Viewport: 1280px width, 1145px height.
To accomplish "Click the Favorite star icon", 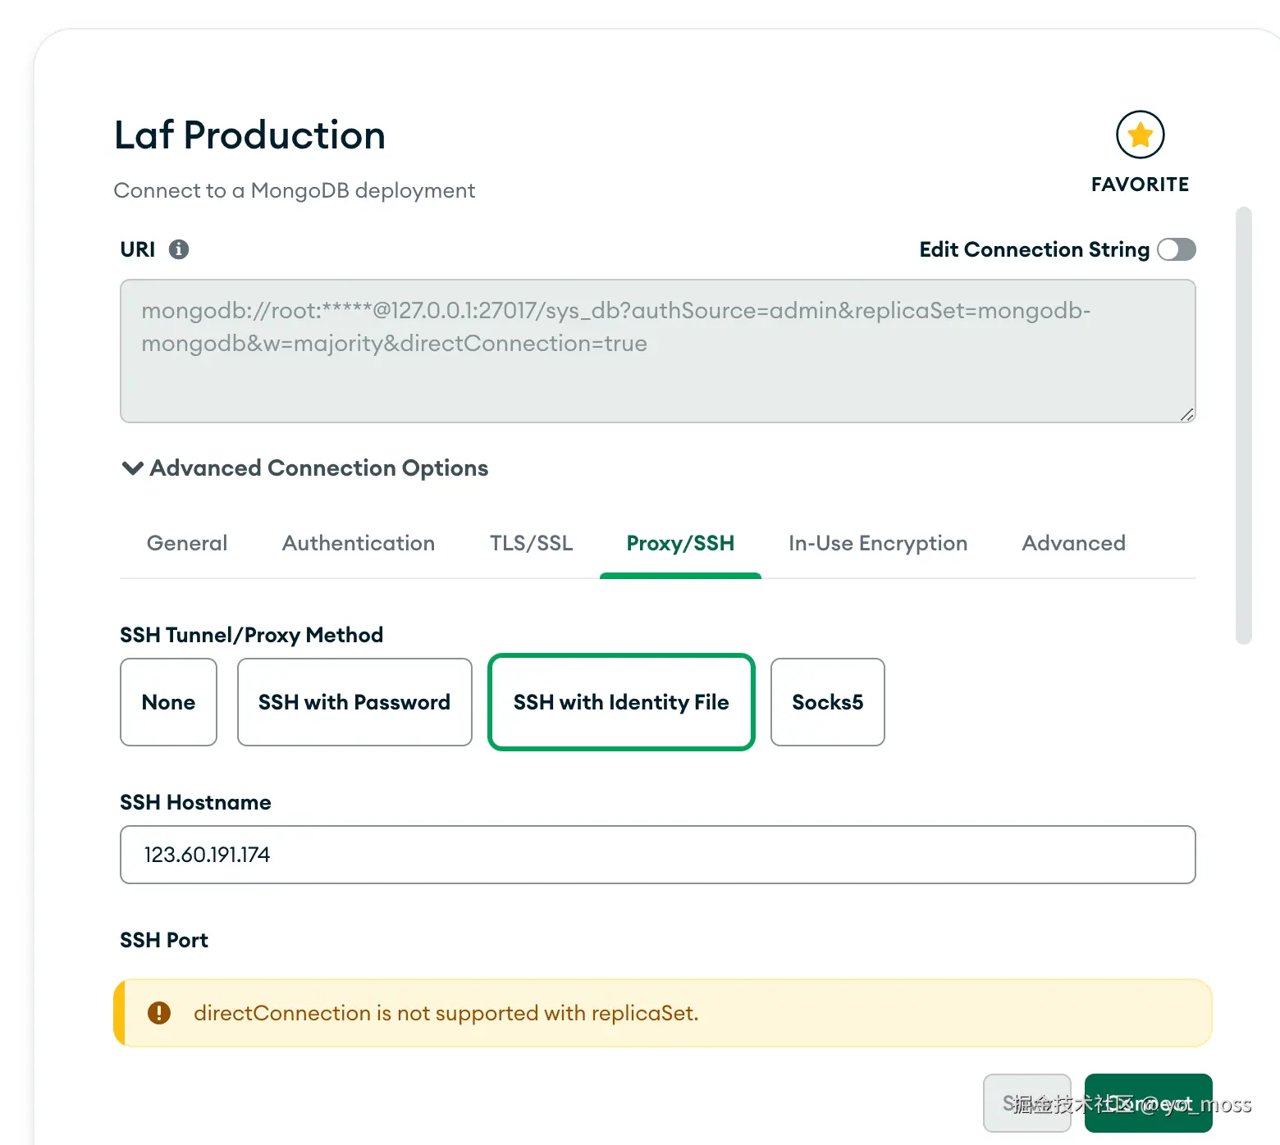I will [x=1140, y=135].
